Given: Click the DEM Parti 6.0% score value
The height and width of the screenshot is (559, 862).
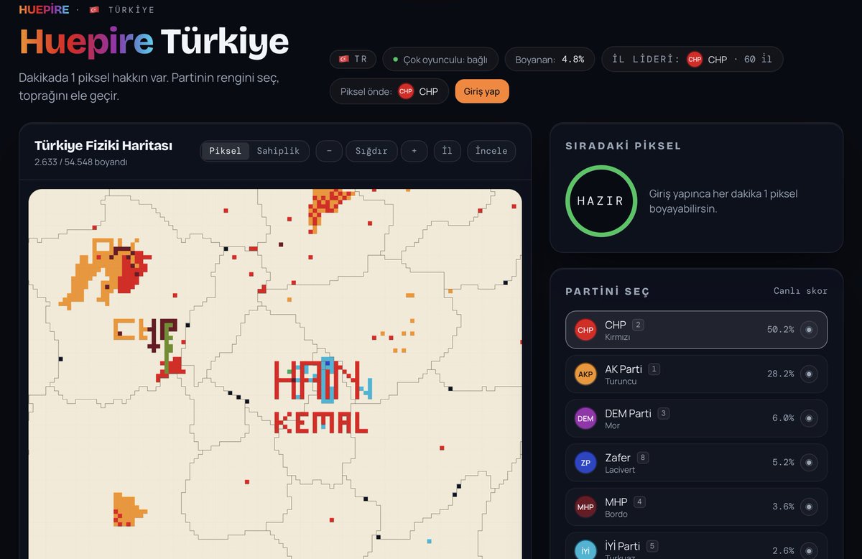Looking at the screenshot, I should click(x=783, y=418).
